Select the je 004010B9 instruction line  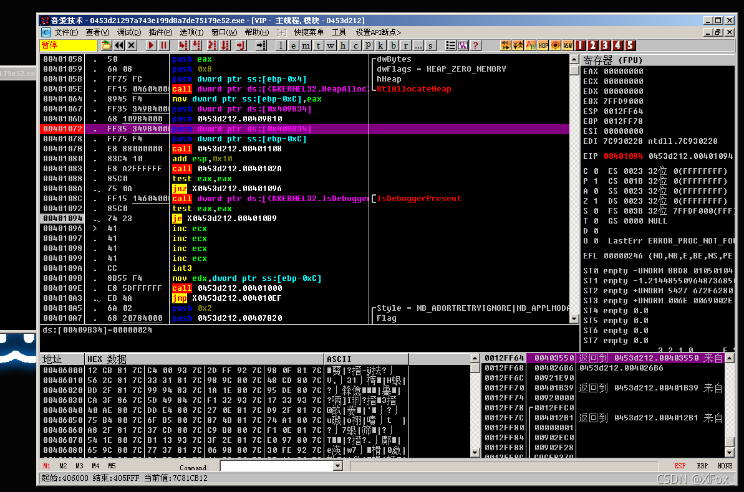pos(304,219)
